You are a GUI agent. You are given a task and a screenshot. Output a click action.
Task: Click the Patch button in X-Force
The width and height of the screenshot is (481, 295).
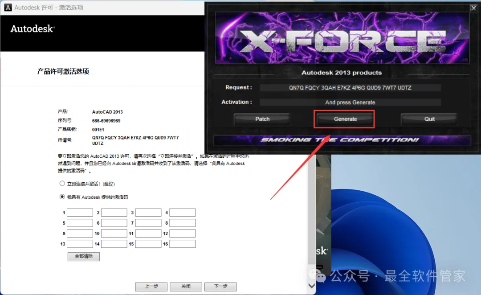coord(262,119)
